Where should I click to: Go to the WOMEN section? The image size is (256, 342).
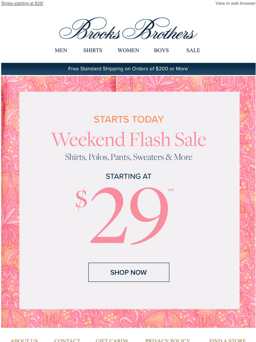coord(128,50)
